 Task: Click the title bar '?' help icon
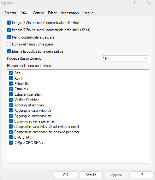[134, 3]
